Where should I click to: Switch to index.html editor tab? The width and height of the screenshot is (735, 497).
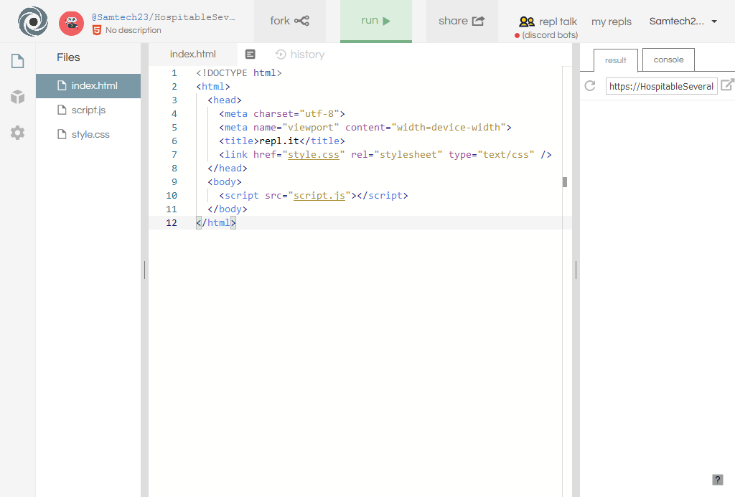tap(193, 55)
